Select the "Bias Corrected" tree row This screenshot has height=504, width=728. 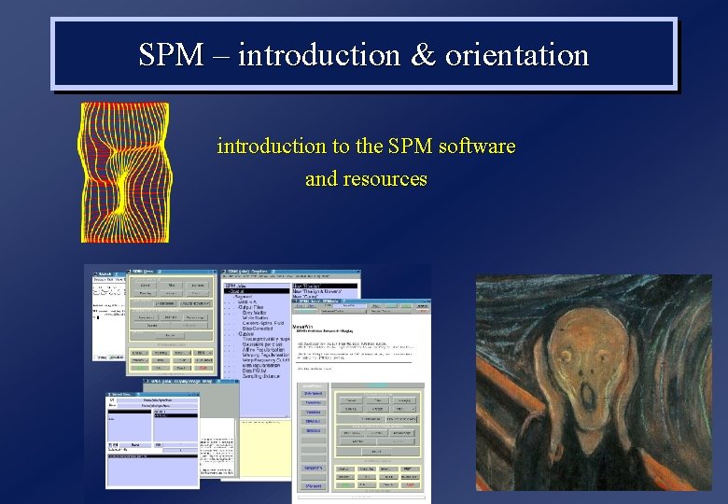257,329
